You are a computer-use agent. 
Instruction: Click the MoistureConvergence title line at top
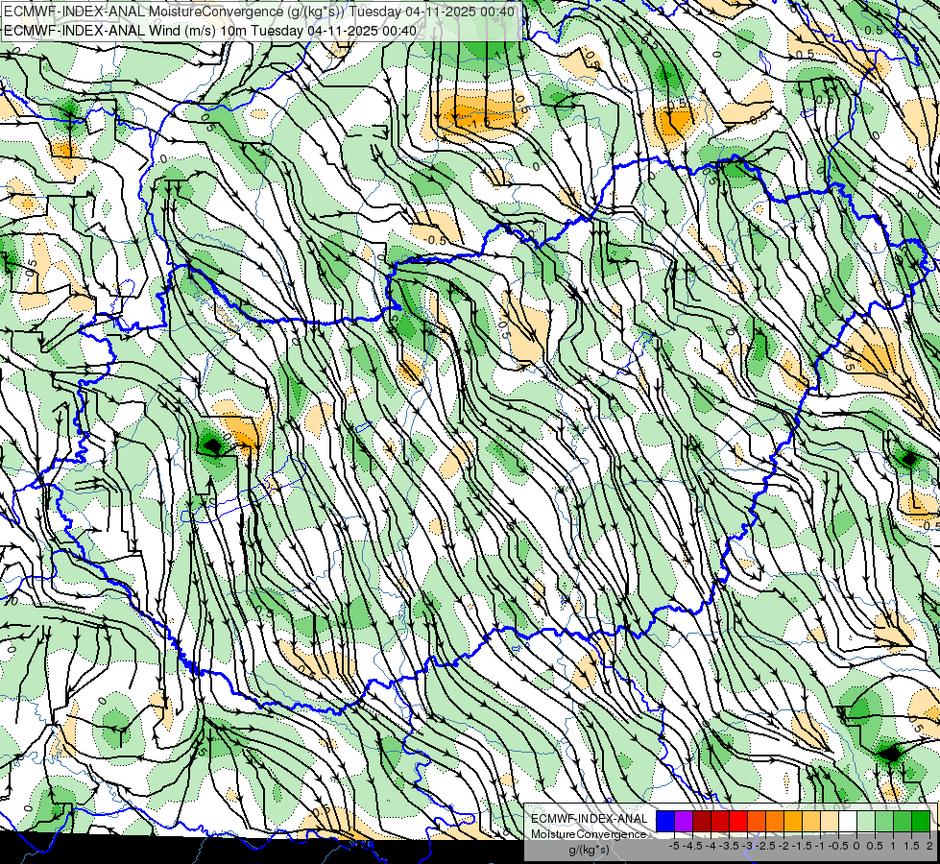pos(258,11)
